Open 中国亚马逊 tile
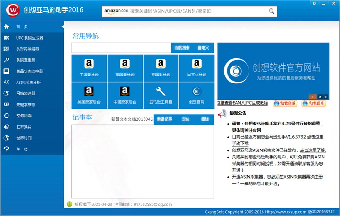 89,68
